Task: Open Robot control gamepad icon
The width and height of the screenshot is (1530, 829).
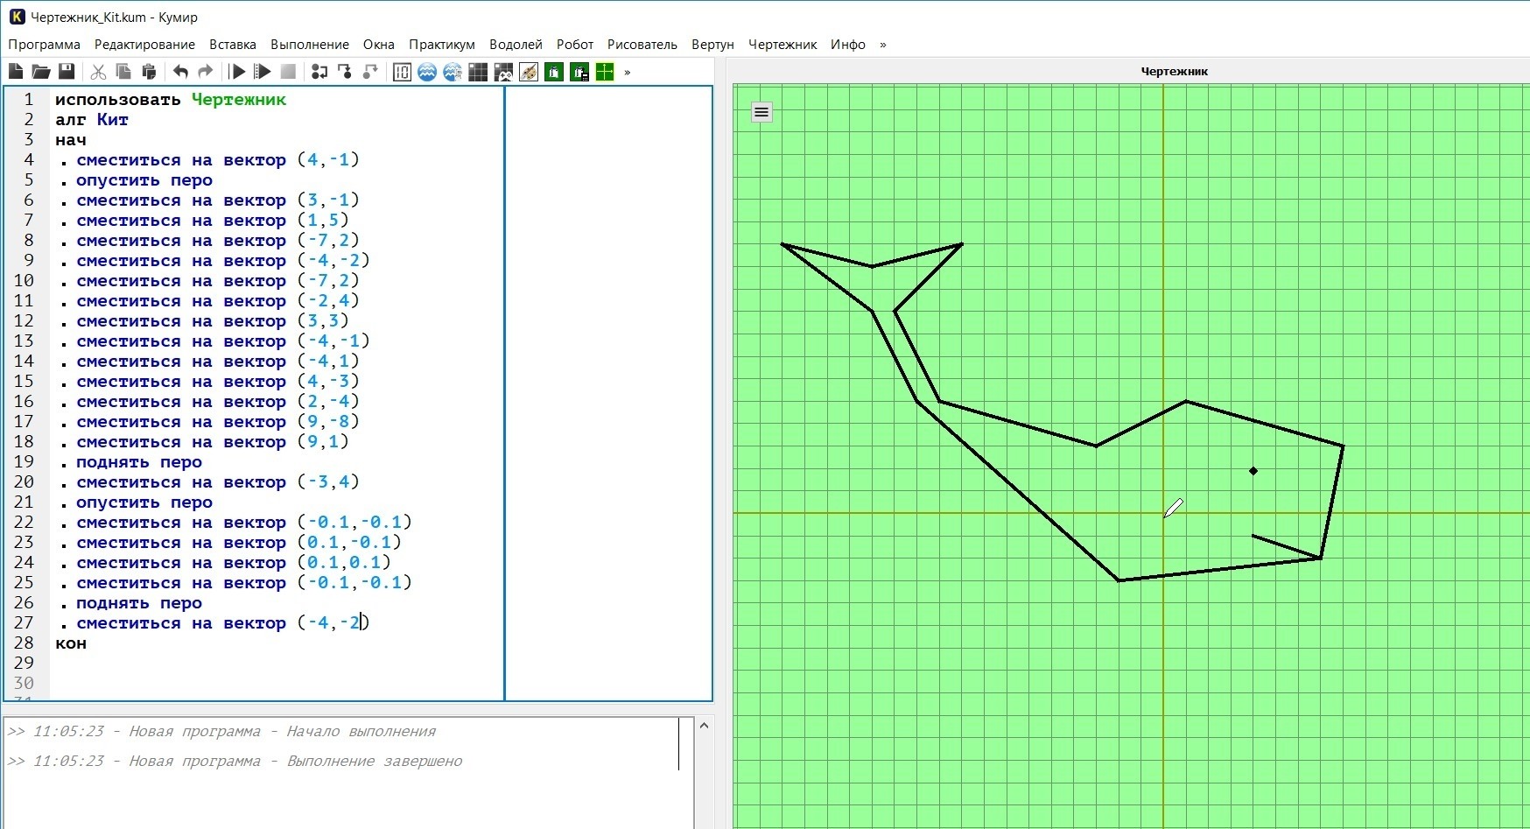Action: [x=503, y=72]
